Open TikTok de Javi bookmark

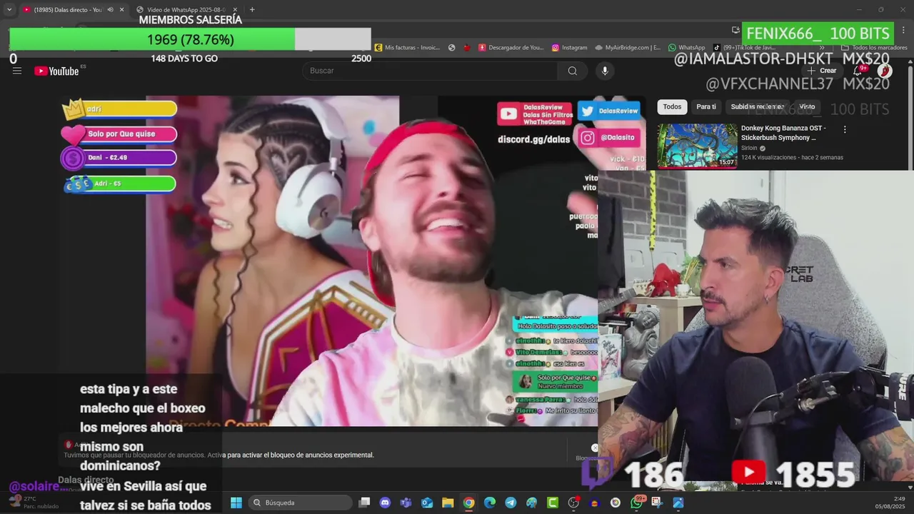pyautogui.click(x=745, y=48)
